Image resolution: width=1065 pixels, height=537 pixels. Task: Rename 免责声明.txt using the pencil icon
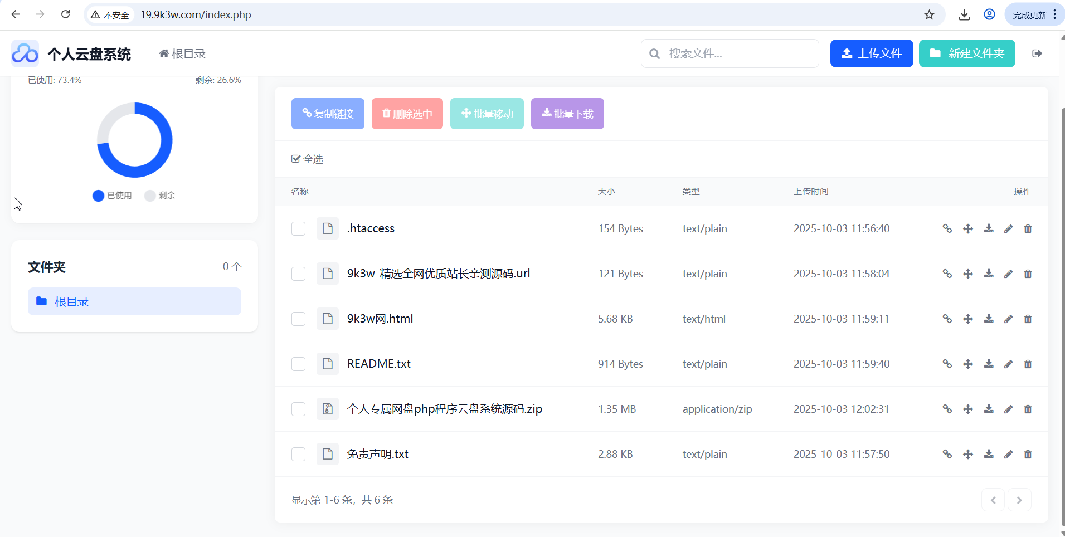coord(1008,454)
